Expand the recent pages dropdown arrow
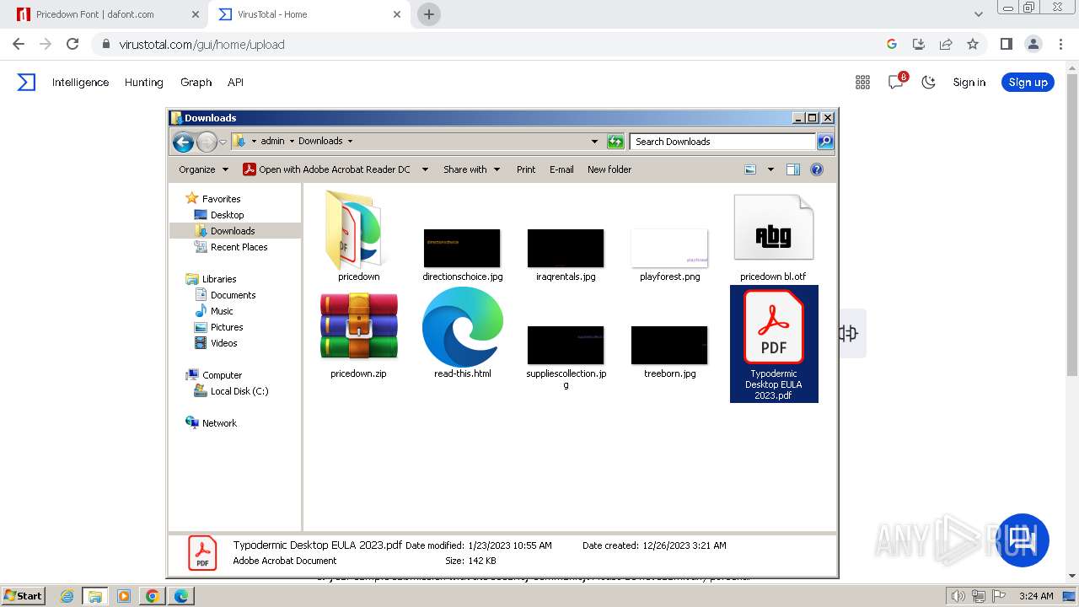Screen dimensions: 1079x607 tap(223, 142)
